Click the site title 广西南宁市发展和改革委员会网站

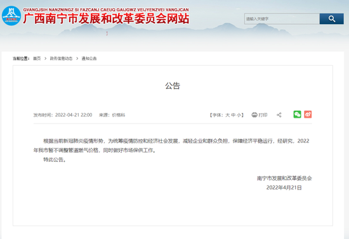(106, 18)
